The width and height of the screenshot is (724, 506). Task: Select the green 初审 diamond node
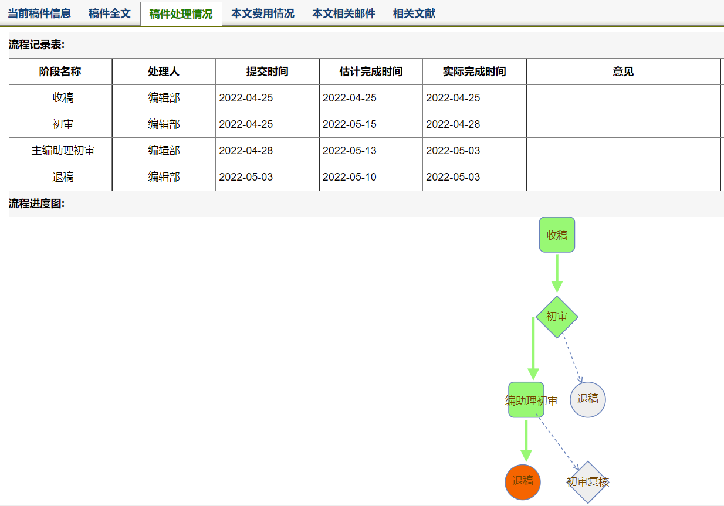point(557,317)
